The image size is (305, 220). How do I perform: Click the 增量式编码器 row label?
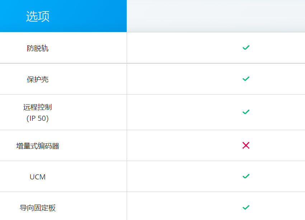38,146
